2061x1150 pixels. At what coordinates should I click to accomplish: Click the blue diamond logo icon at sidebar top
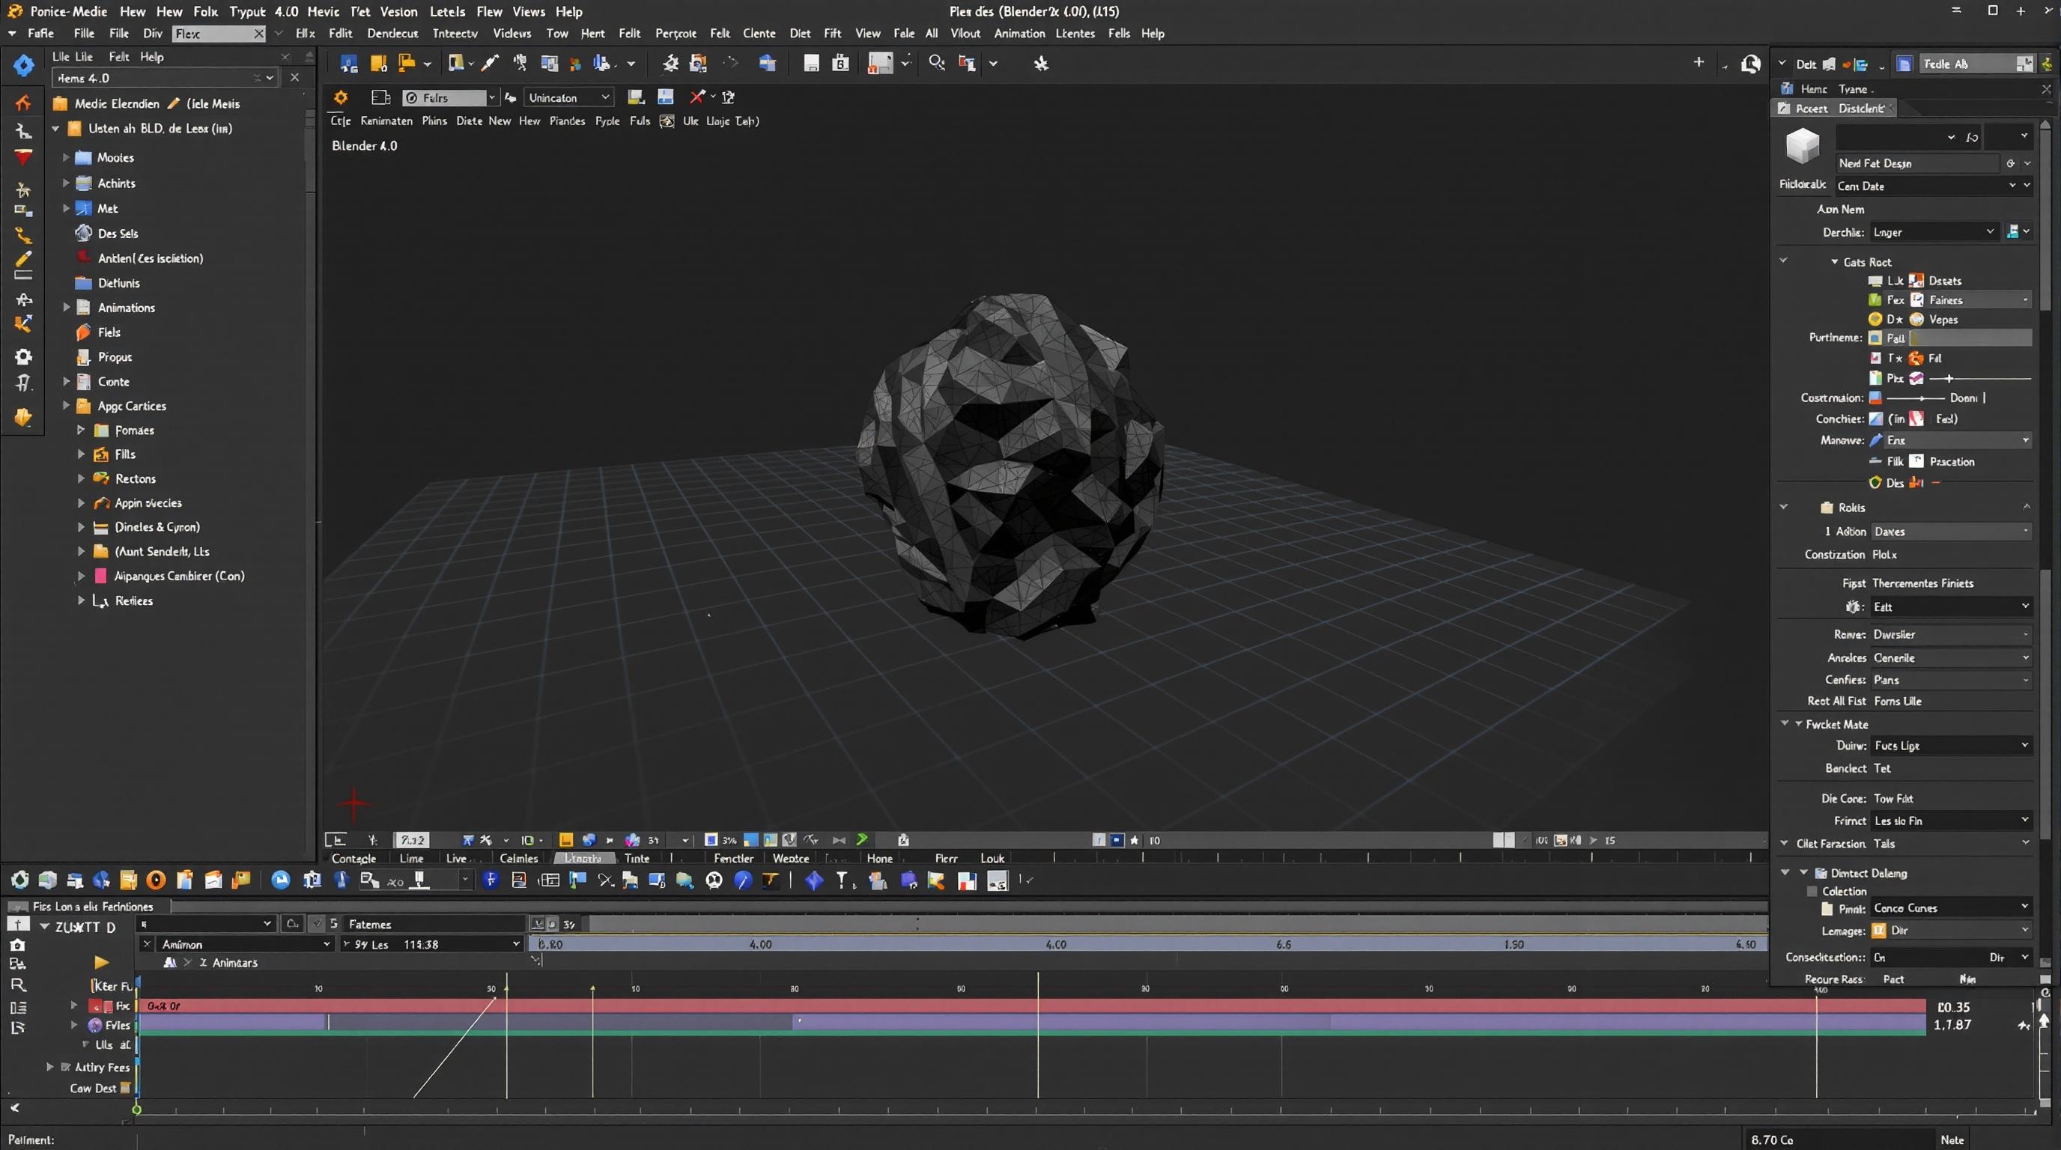point(23,66)
